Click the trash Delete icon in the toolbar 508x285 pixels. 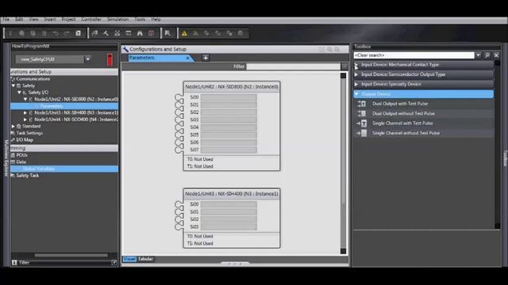[44, 33]
